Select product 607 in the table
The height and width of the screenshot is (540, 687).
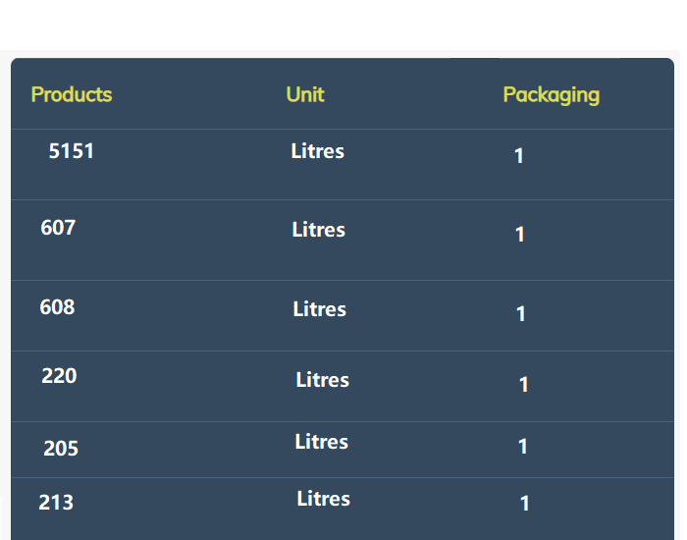click(58, 228)
